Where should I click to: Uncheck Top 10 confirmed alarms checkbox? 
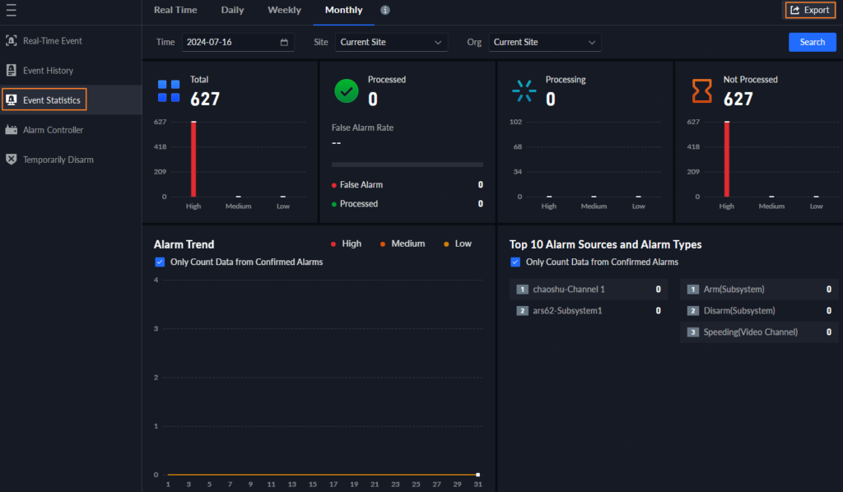515,262
